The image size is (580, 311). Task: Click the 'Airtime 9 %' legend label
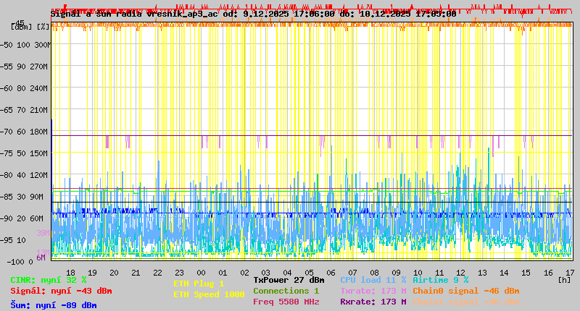point(441,280)
